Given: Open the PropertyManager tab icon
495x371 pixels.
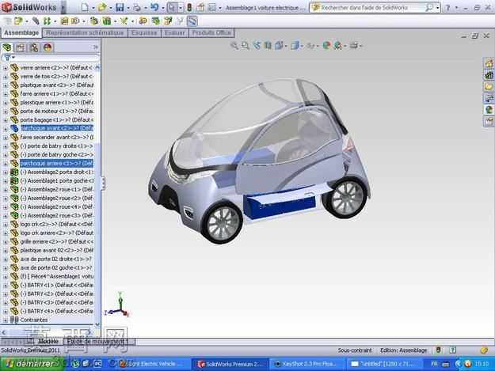Looking at the screenshot, I should coord(21,47).
